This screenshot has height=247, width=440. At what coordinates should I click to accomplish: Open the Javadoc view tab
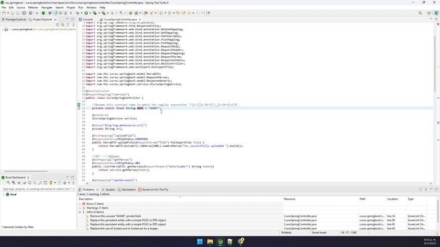[109, 189]
